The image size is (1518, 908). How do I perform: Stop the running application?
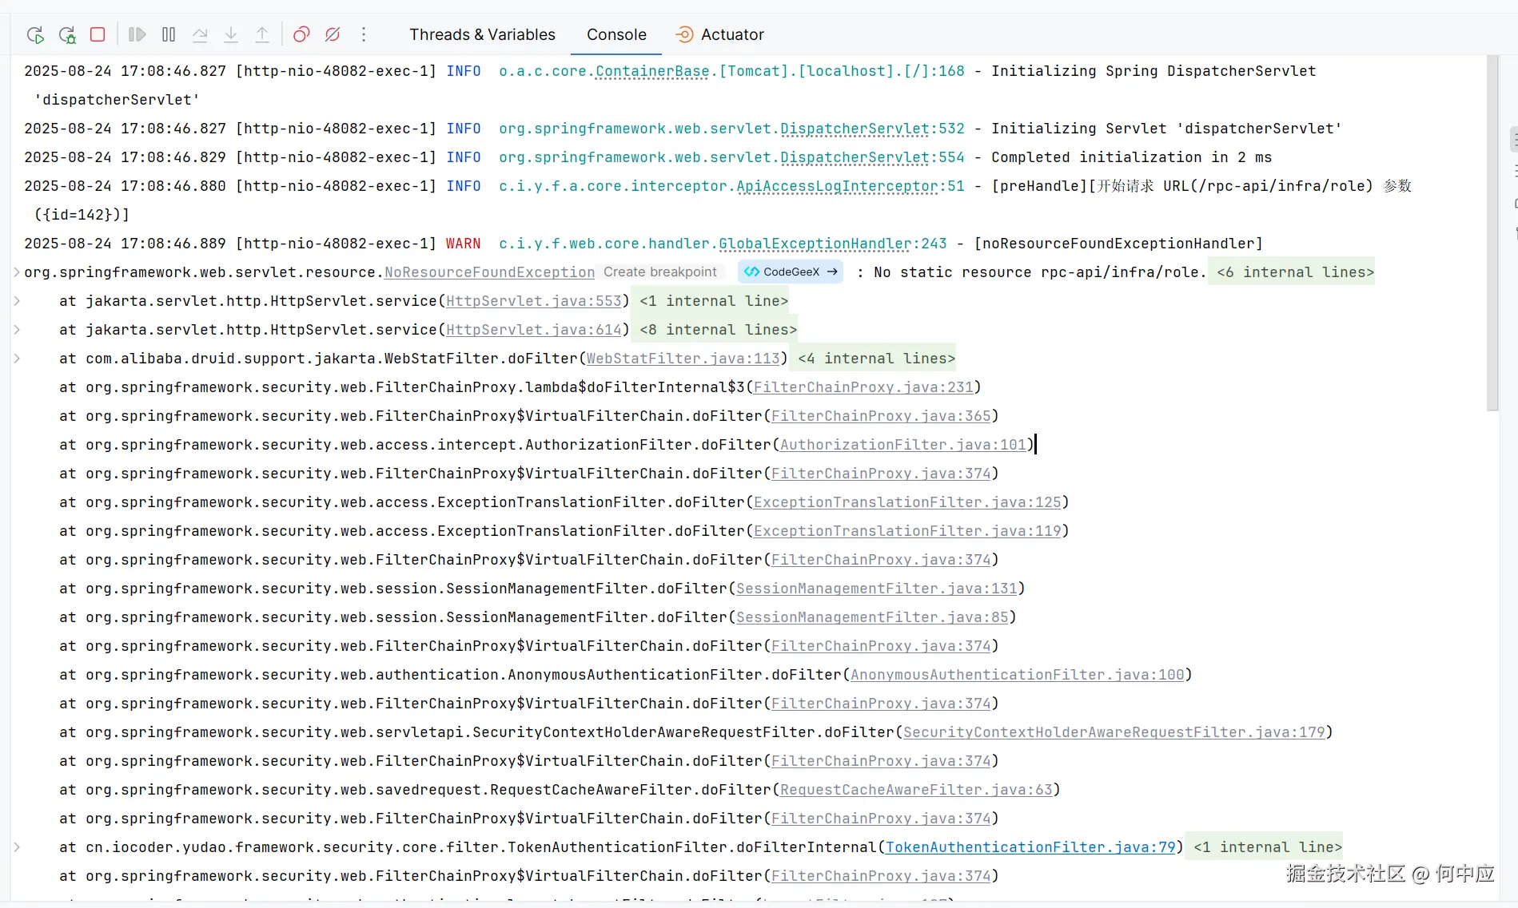point(98,34)
